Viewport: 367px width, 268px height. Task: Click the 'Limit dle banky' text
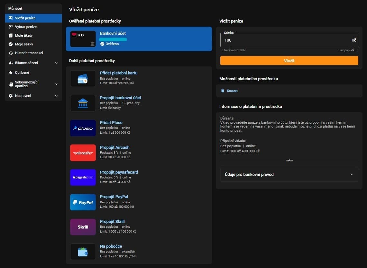pos(110,108)
